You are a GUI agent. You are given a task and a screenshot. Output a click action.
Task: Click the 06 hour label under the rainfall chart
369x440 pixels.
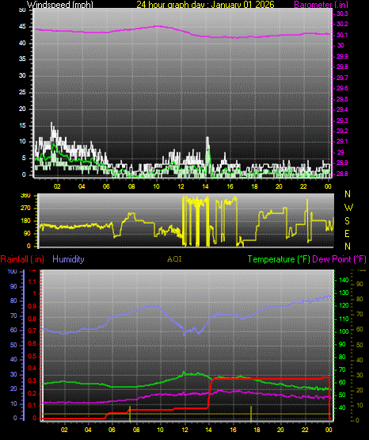tap(112, 430)
